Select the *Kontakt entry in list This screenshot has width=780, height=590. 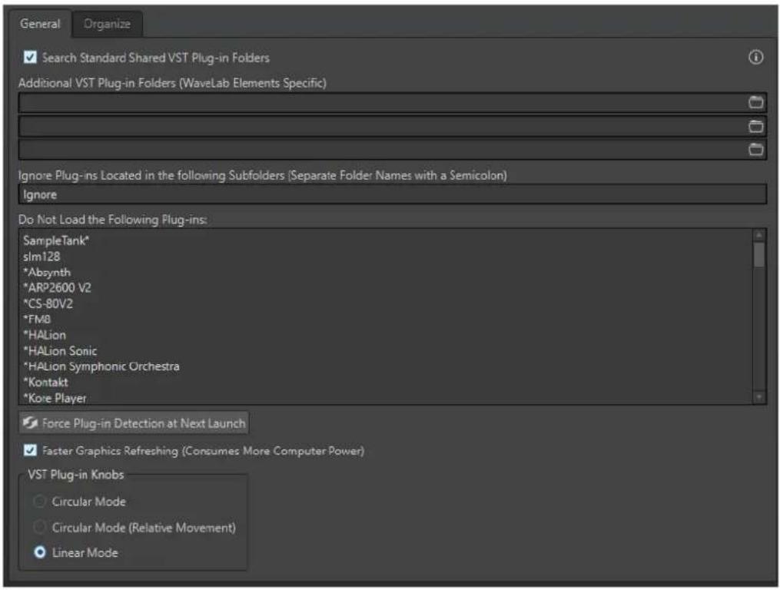point(45,382)
